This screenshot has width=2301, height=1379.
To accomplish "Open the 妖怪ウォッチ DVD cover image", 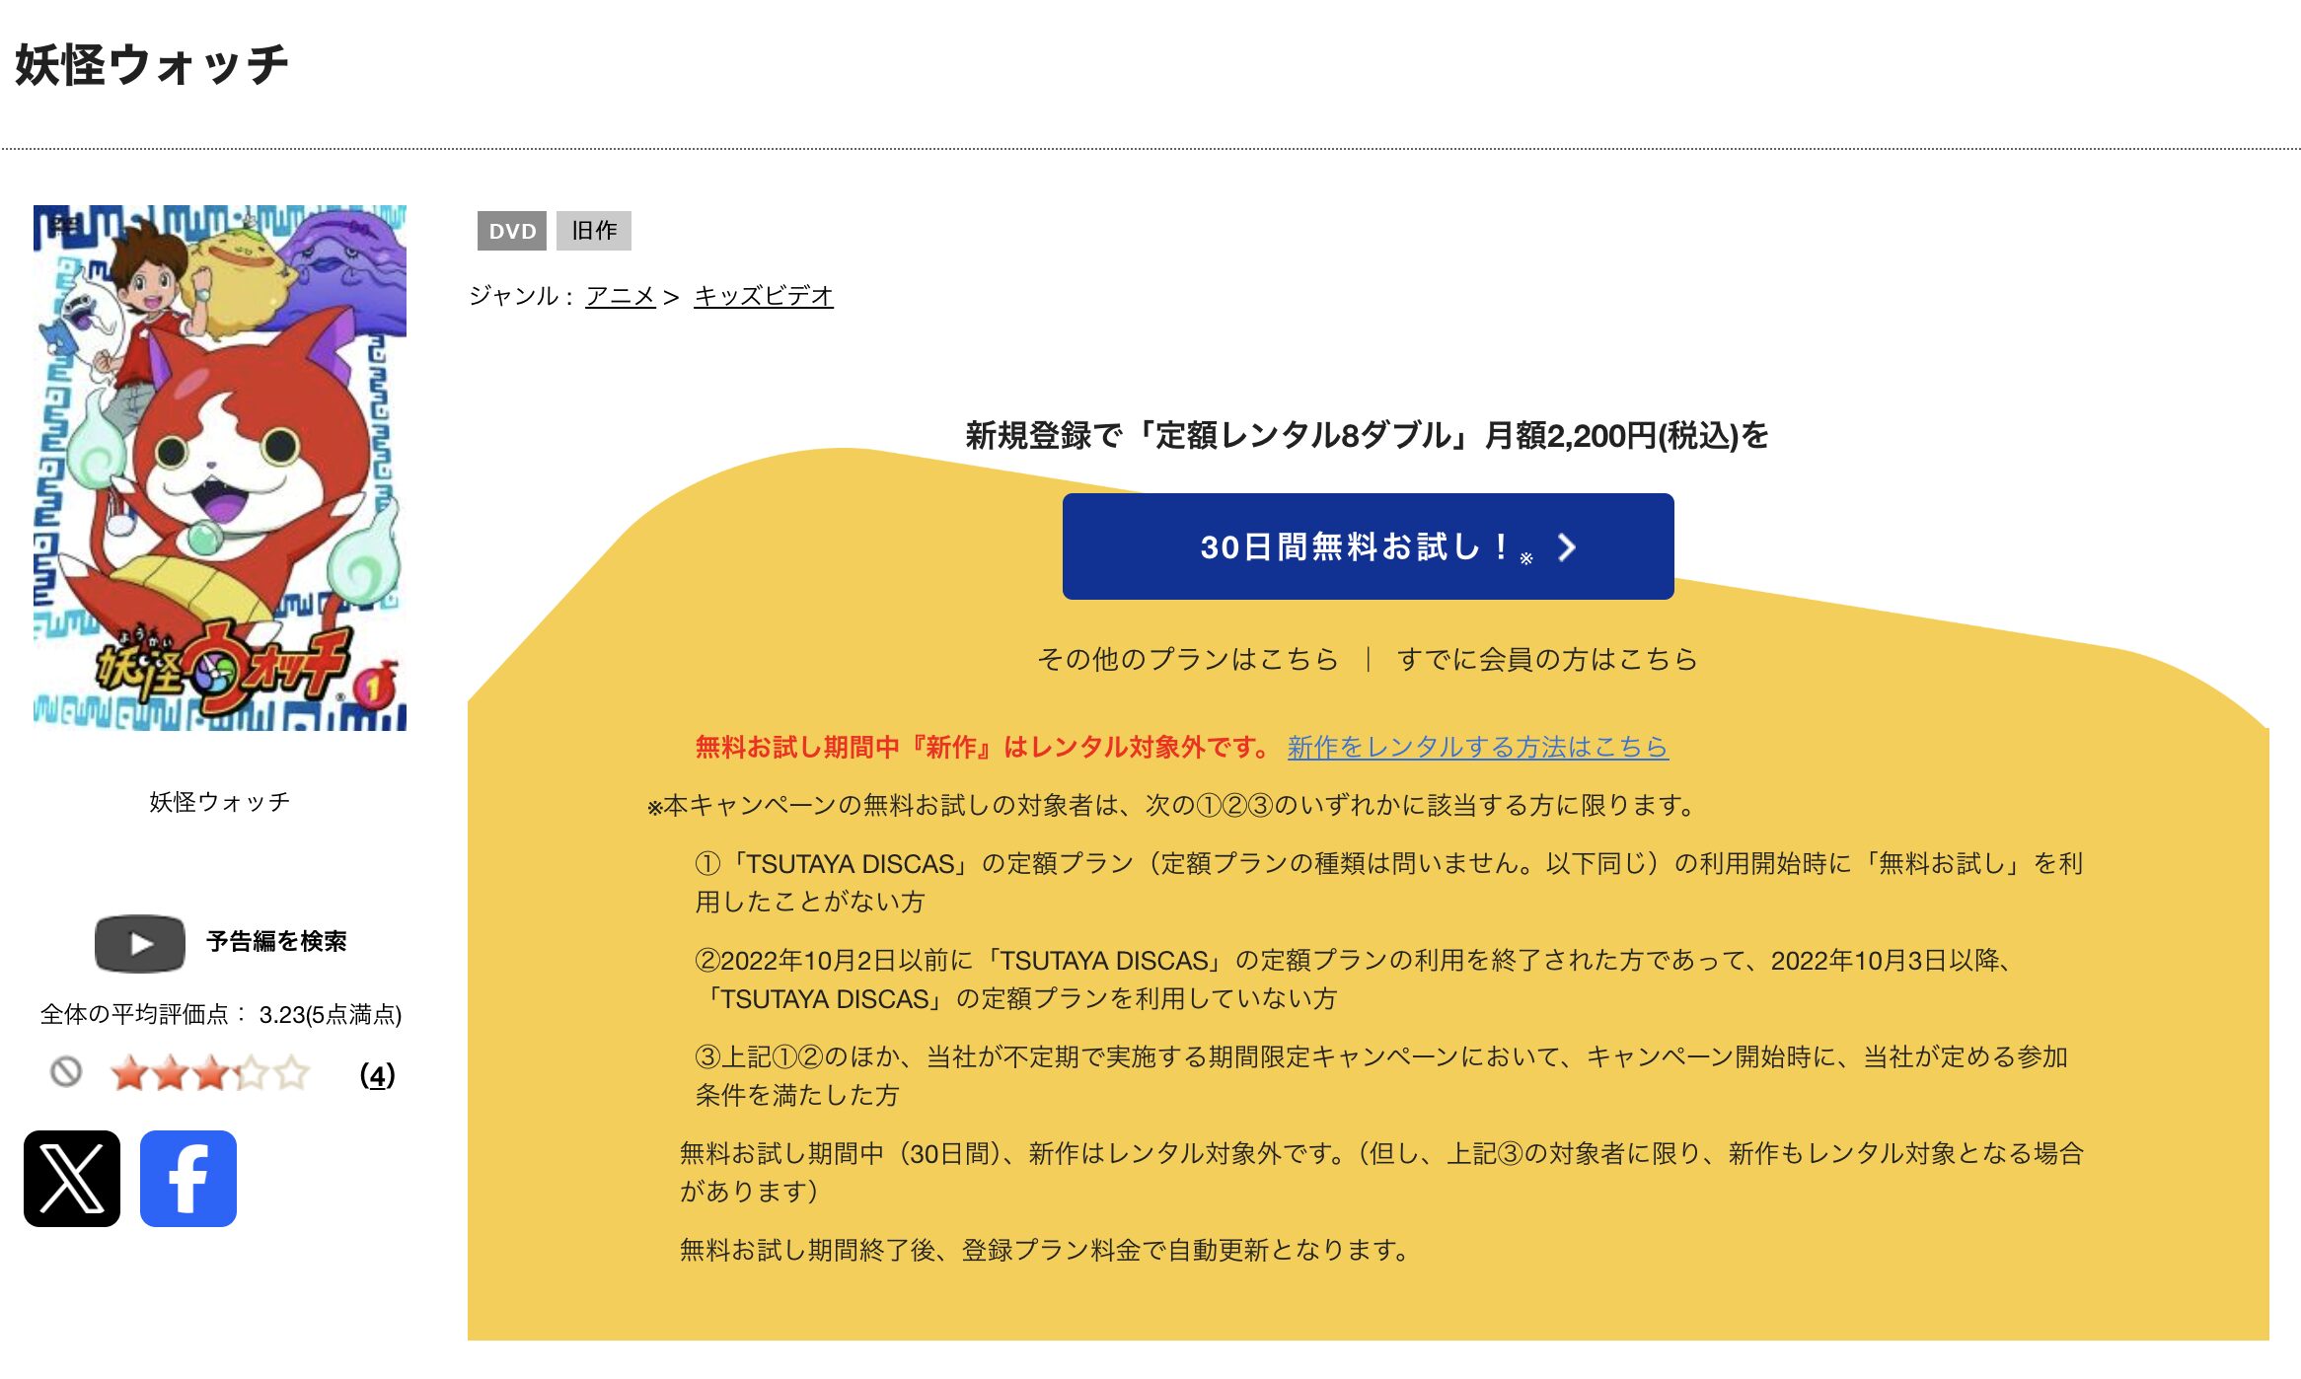I will tap(220, 468).
